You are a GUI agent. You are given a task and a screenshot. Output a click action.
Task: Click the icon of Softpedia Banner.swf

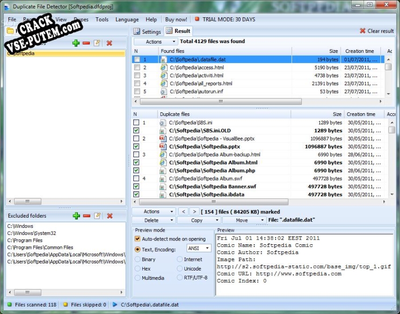[163, 186]
